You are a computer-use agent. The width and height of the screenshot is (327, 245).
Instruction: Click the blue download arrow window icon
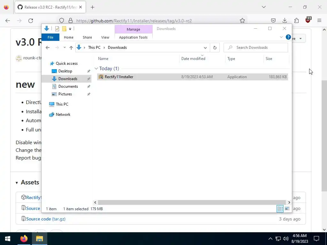pyautogui.click(x=47, y=28)
